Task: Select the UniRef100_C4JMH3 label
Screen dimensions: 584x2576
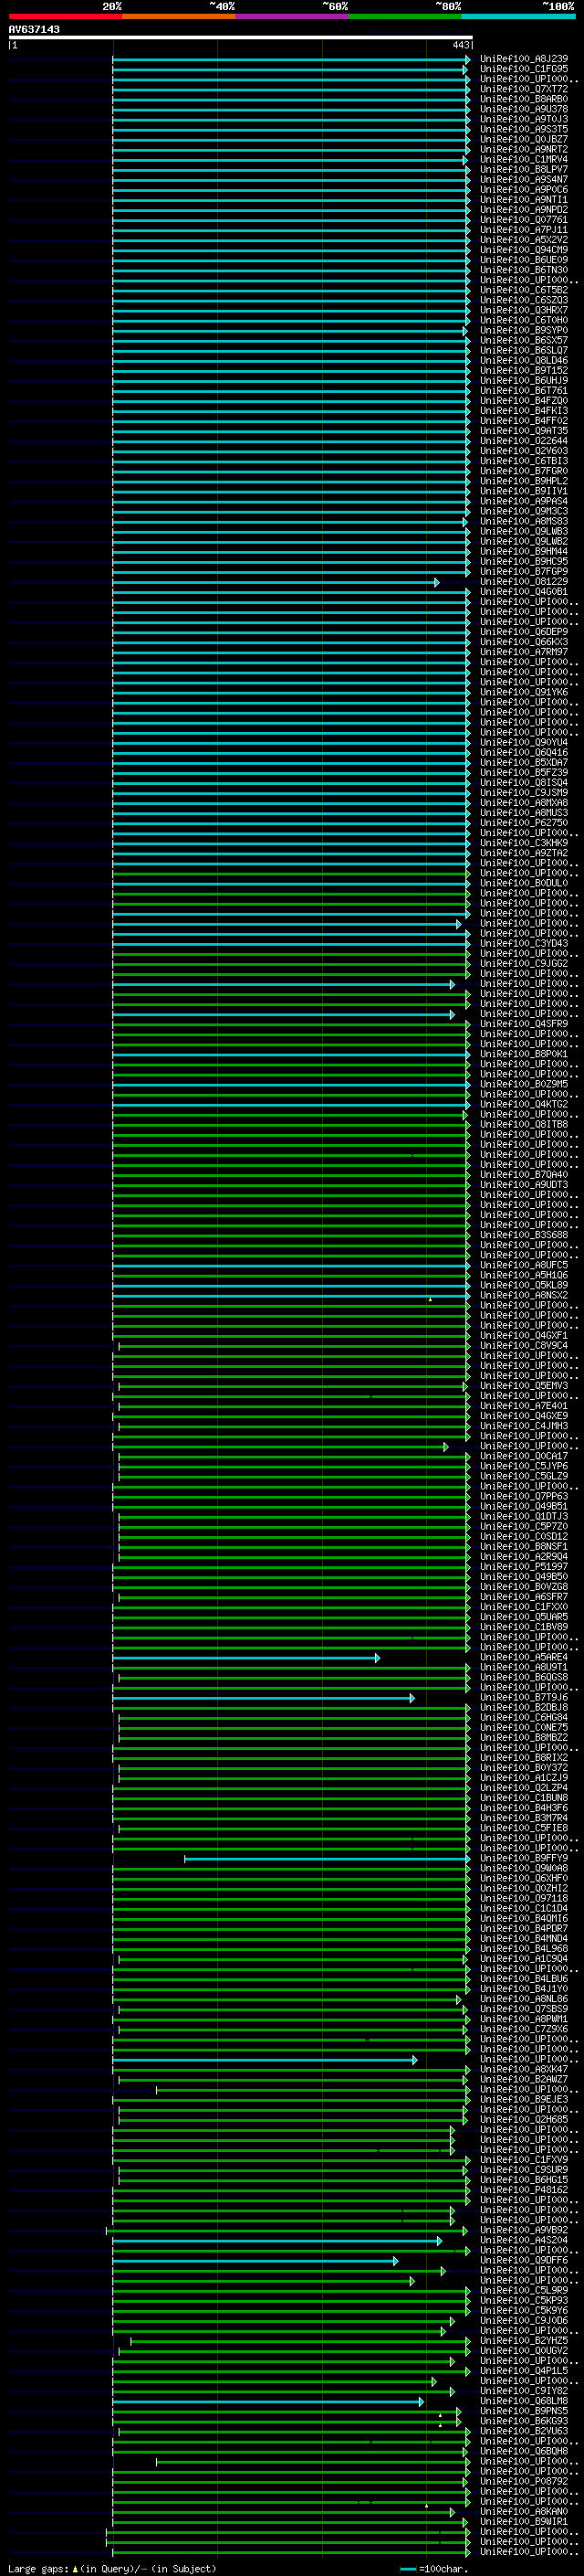Action: [524, 1426]
